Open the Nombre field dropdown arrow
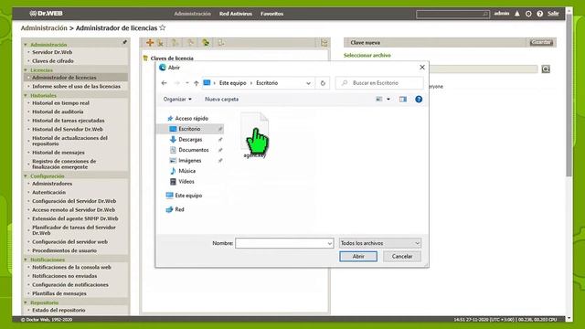585x329 pixels. pyautogui.click(x=330, y=243)
